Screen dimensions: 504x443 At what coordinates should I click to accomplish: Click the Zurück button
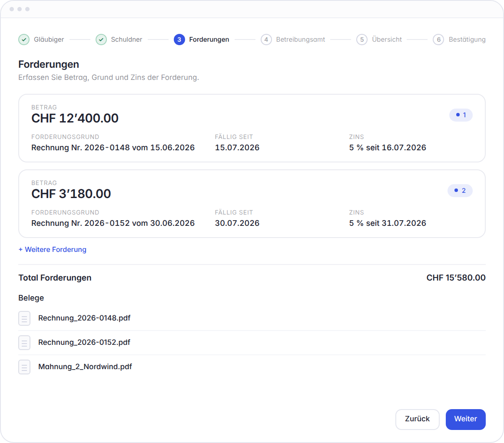(x=417, y=419)
